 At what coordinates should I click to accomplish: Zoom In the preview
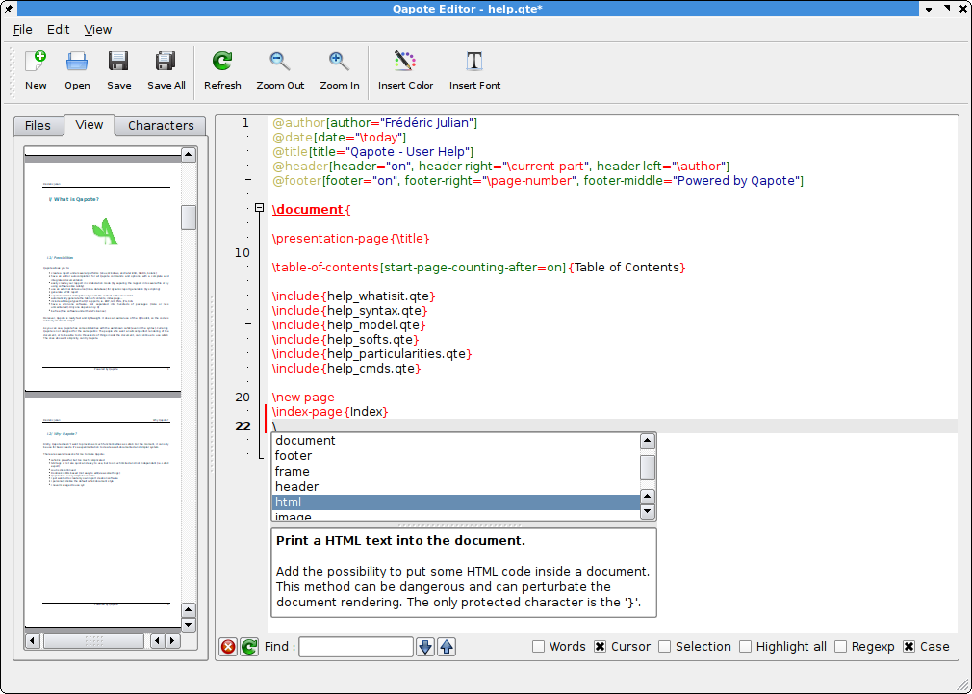tap(339, 70)
